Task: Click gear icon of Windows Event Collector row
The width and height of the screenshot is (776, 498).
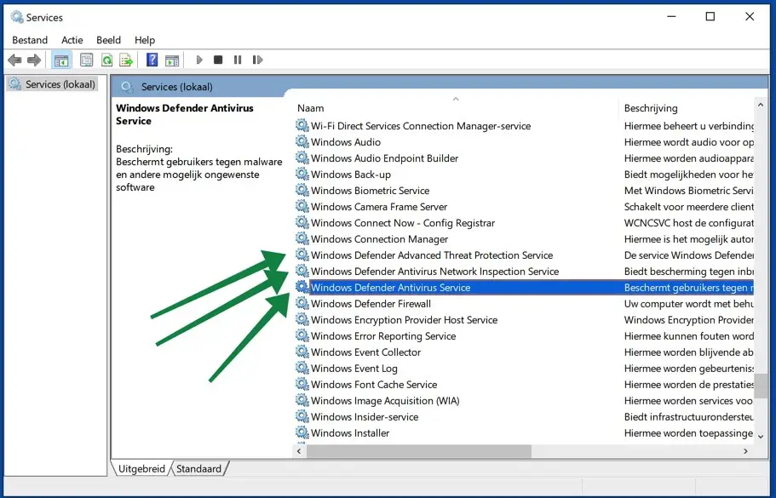Action: [302, 352]
